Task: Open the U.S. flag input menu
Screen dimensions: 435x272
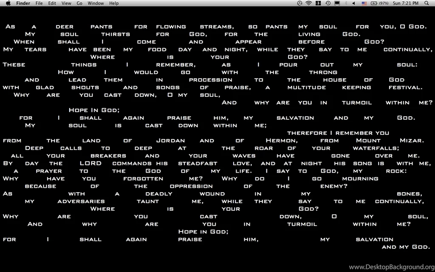Action: point(364,3)
